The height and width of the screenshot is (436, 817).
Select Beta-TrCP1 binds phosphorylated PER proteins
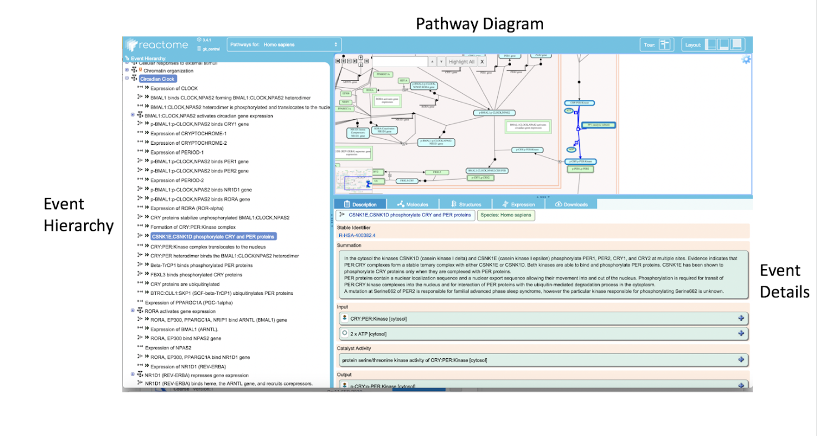[x=202, y=265]
